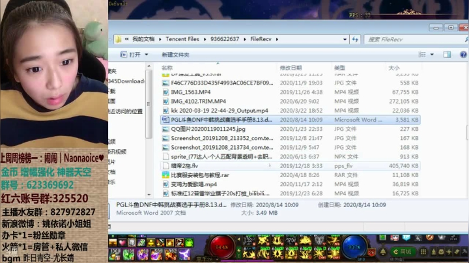
Task: Refresh the folder with address bar button
Action: [x=355, y=39]
